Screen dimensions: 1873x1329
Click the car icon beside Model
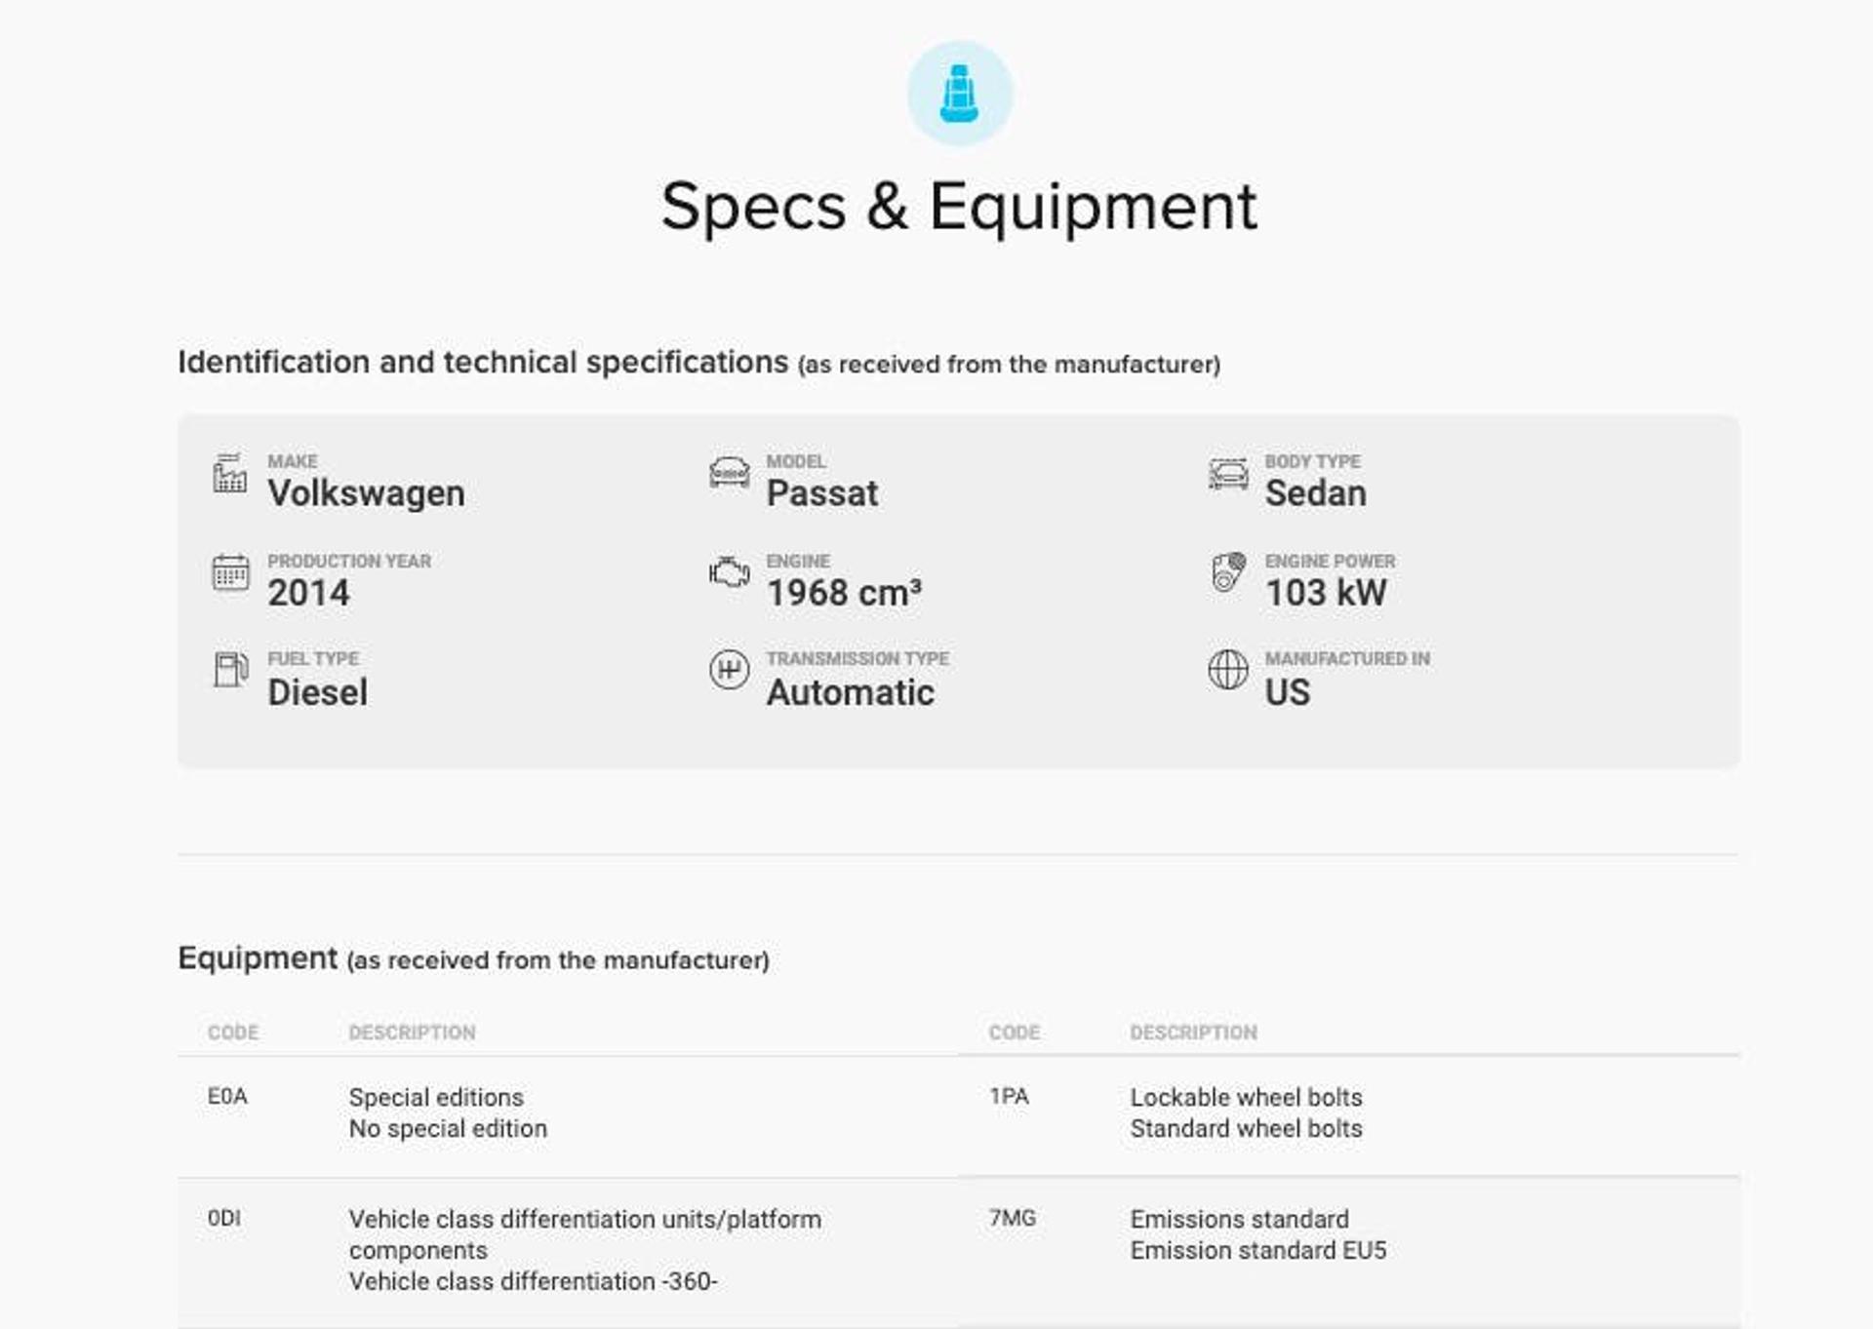point(729,473)
